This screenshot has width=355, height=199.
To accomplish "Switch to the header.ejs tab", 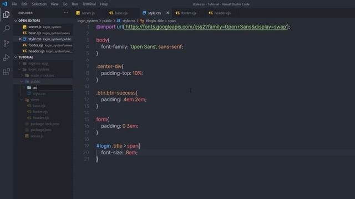I will click(x=222, y=13).
